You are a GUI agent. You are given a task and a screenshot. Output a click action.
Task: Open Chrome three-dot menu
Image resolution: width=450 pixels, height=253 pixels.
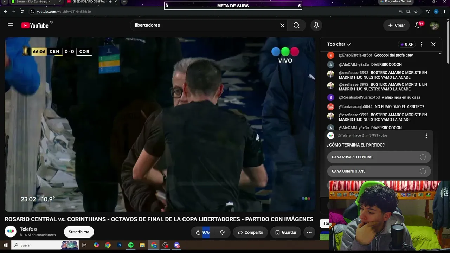click(445, 12)
